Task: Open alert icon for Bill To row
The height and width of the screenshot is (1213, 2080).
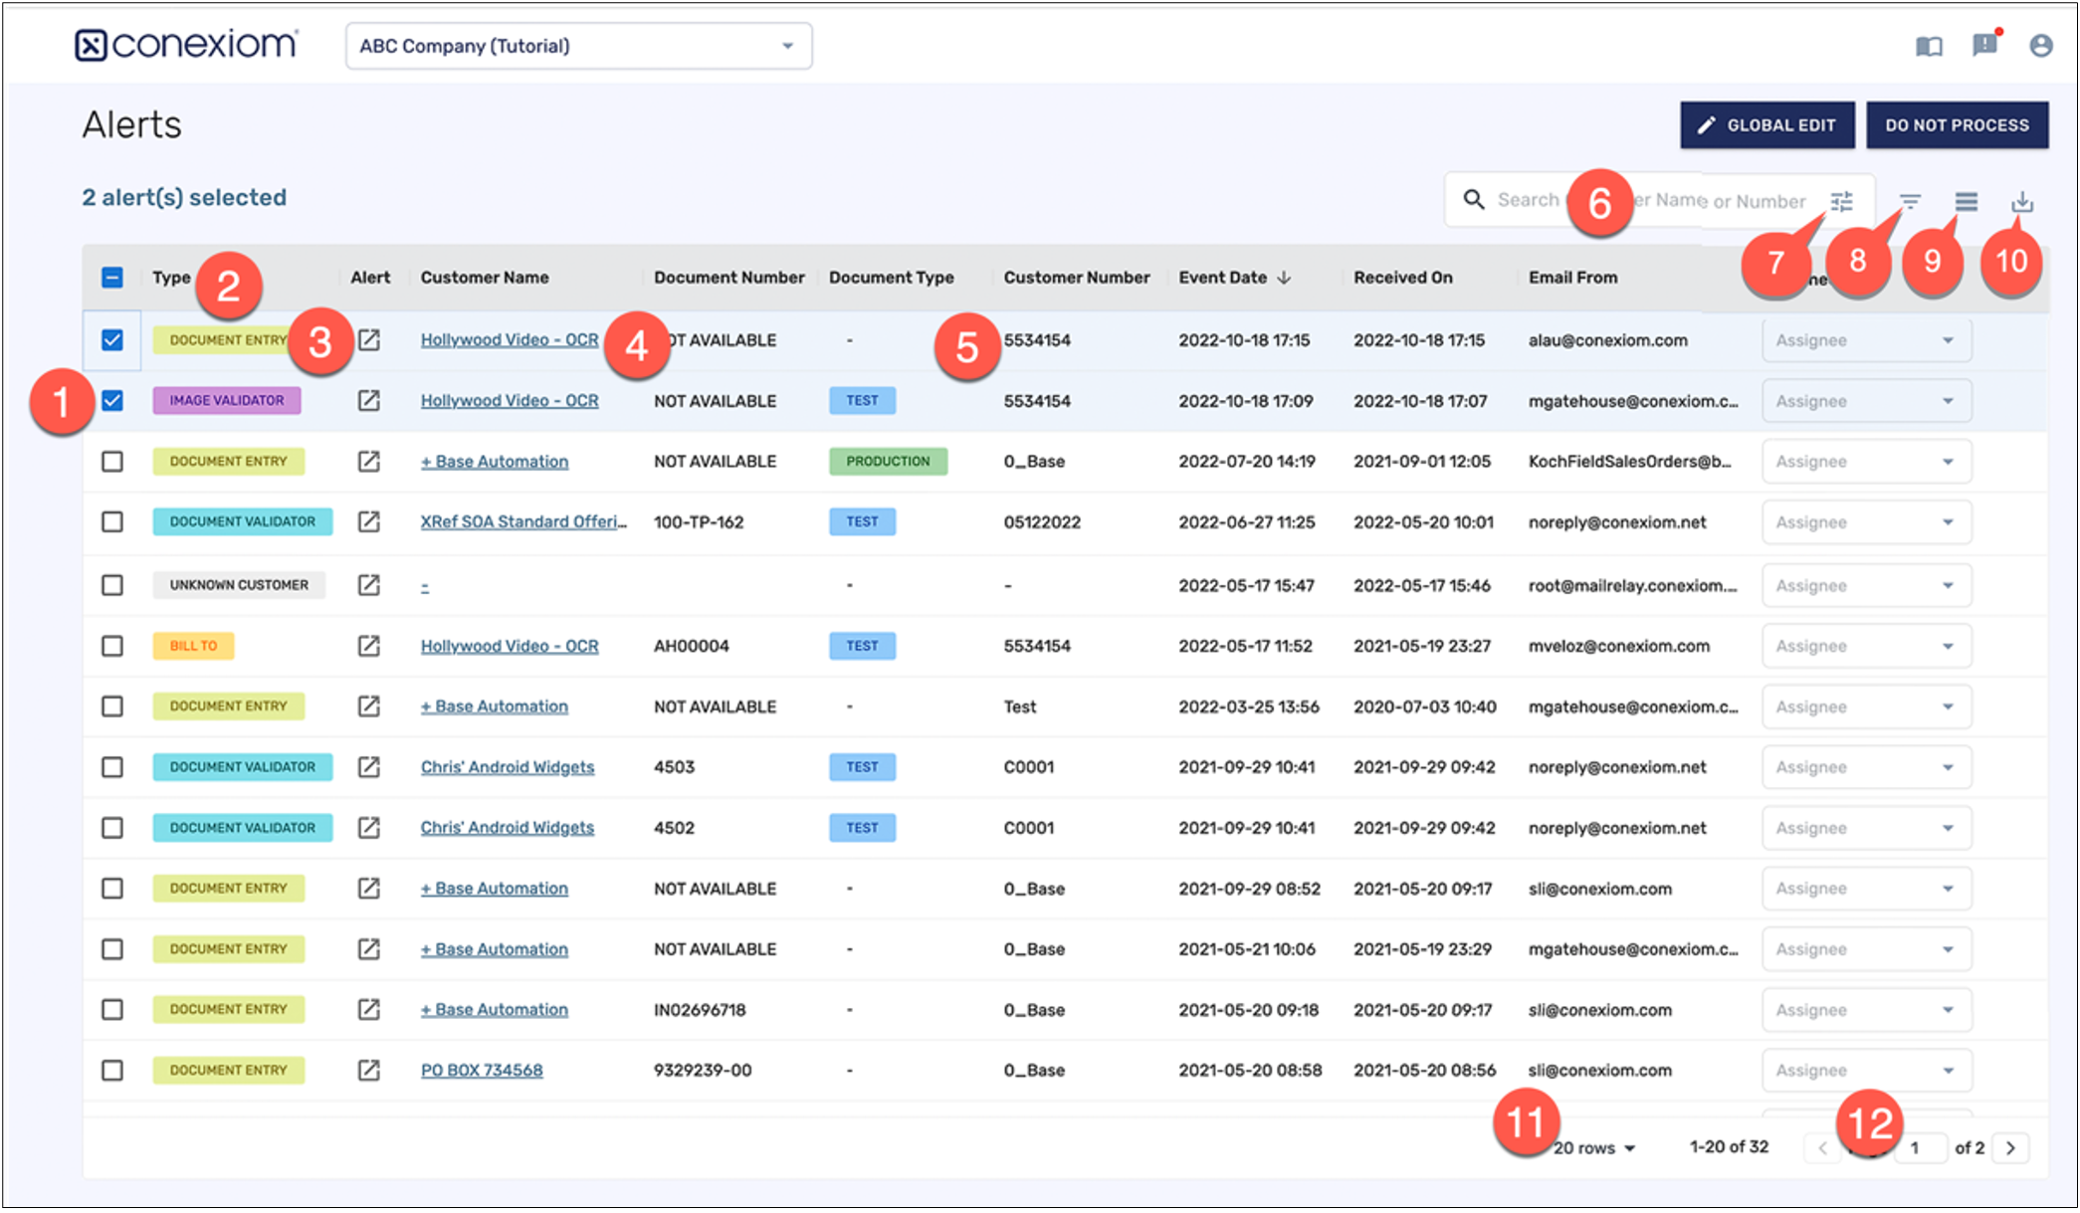Action: (369, 646)
